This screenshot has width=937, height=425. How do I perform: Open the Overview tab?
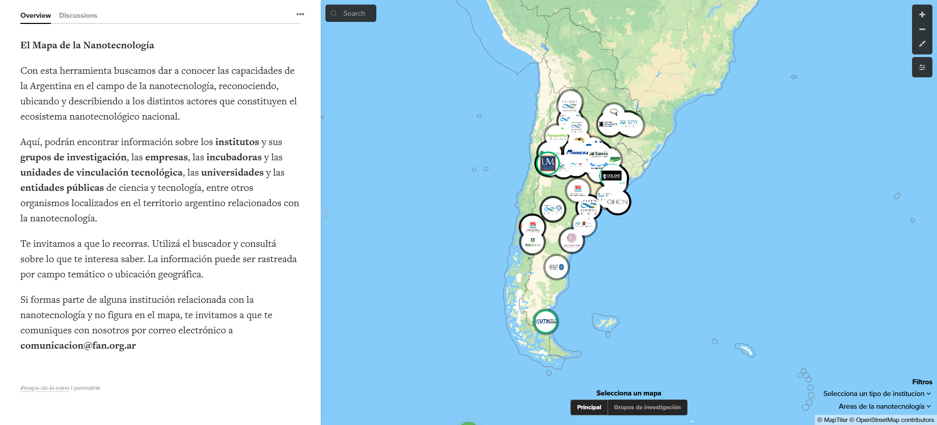[x=36, y=15]
